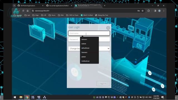Click the Sign In button
Image resolution: width=178 pixels, height=100 pixels.
[x=103, y=84]
